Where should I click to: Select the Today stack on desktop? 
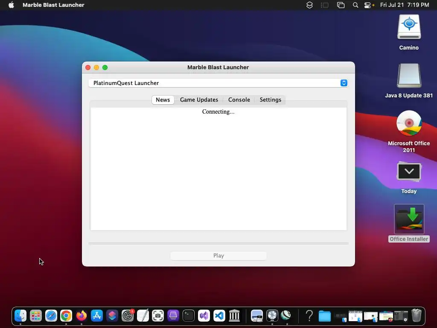(409, 171)
